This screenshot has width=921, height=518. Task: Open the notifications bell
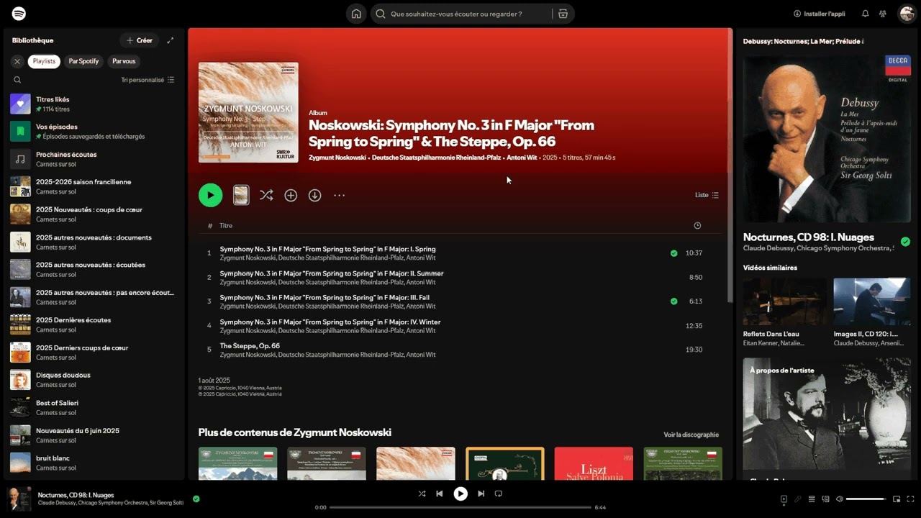pos(866,14)
